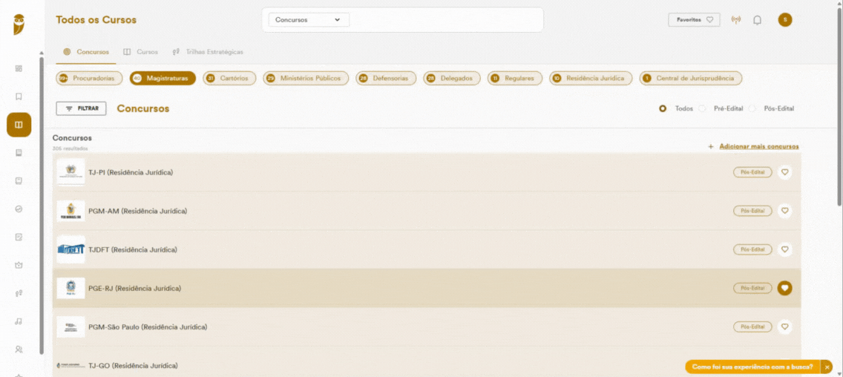843x377 pixels.
Task: Click the Adicionar mais concursos link
Action: pyautogui.click(x=758, y=146)
